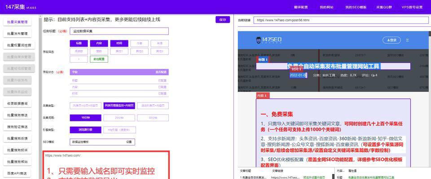Click the URL list text area
The width and height of the screenshot is (431, 179).
(106, 165)
